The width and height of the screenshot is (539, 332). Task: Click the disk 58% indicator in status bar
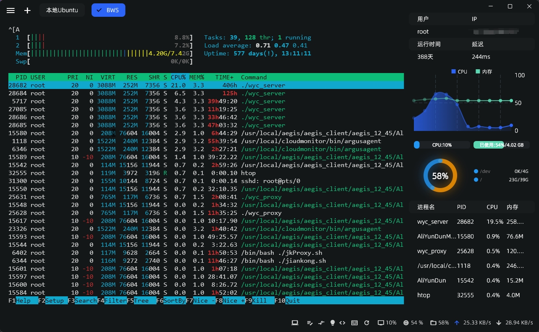pyautogui.click(x=440, y=323)
